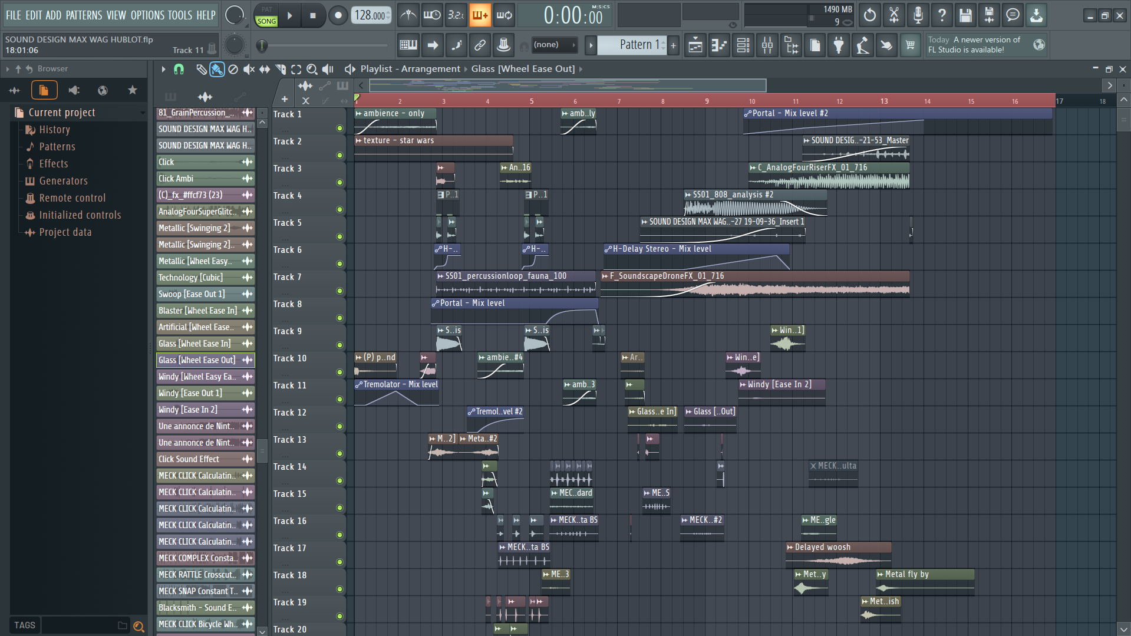1131x636 pixels.
Task: Switch transport to SONG mode
Action: coord(266,21)
